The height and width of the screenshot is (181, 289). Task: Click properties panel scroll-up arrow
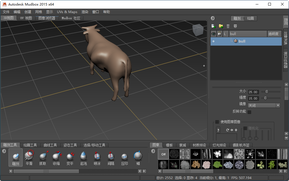point(286,85)
